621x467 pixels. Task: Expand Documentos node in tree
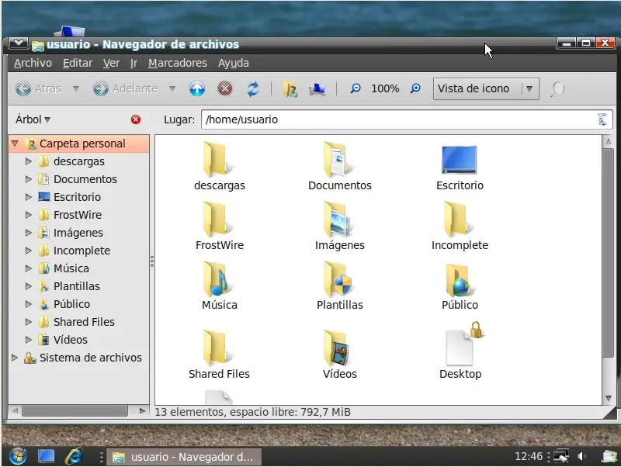point(28,179)
